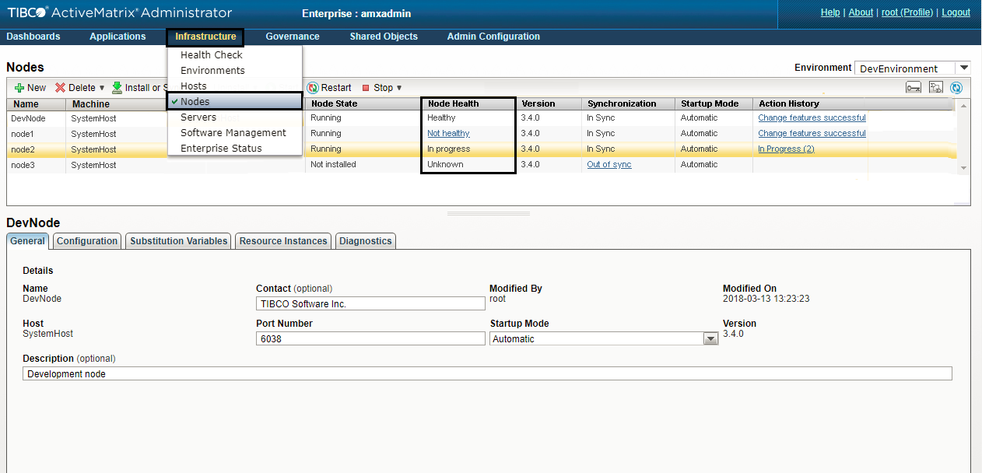Select checked Nodes entry in Infrastructure menu

(x=195, y=101)
